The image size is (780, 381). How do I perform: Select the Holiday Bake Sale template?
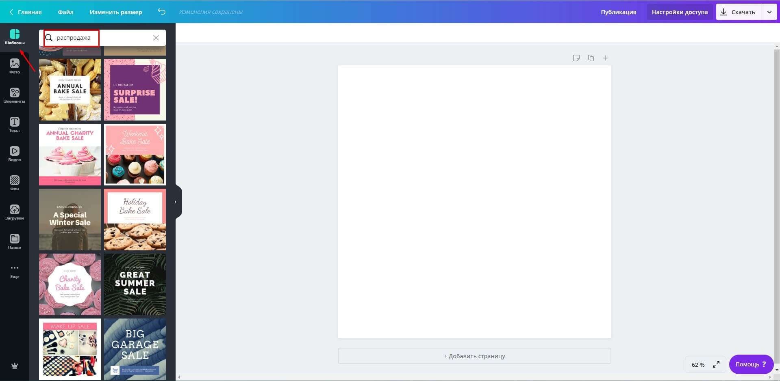[135, 220]
